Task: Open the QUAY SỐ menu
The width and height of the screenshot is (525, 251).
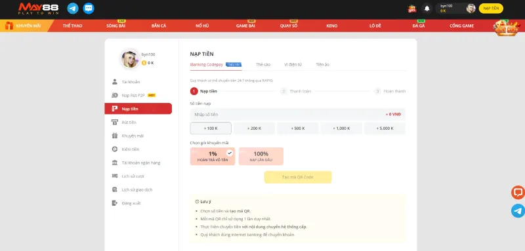Action: coord(289,26)
